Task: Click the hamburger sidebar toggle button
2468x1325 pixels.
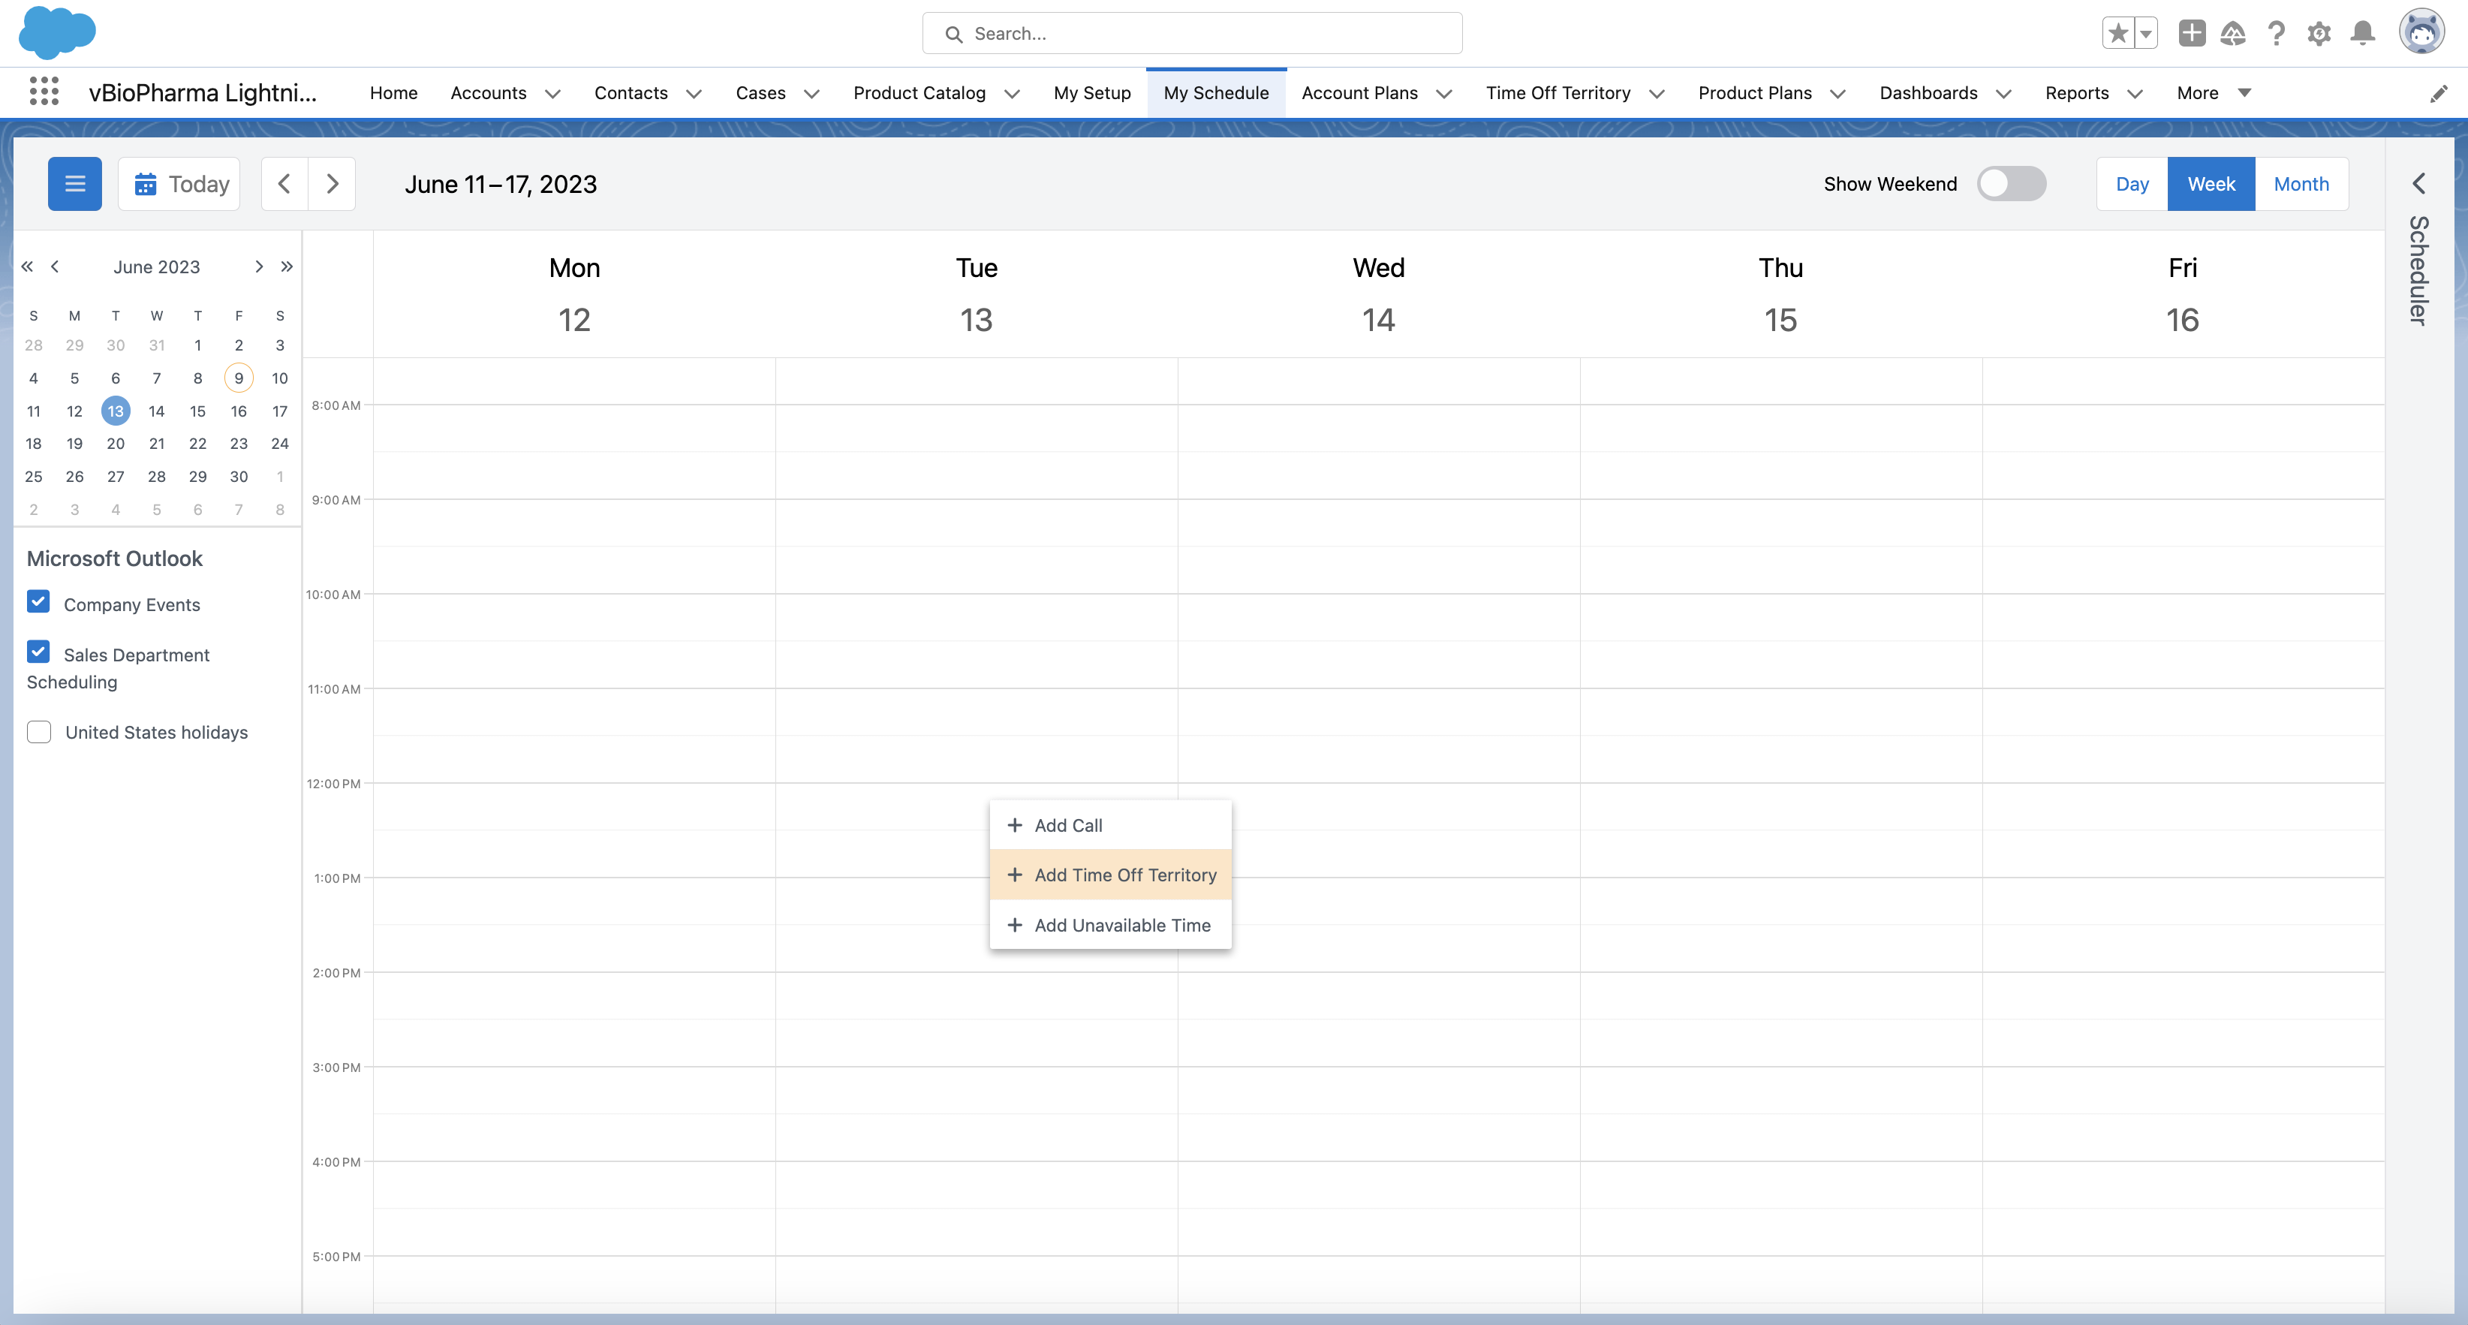Action: click(75, 184)
